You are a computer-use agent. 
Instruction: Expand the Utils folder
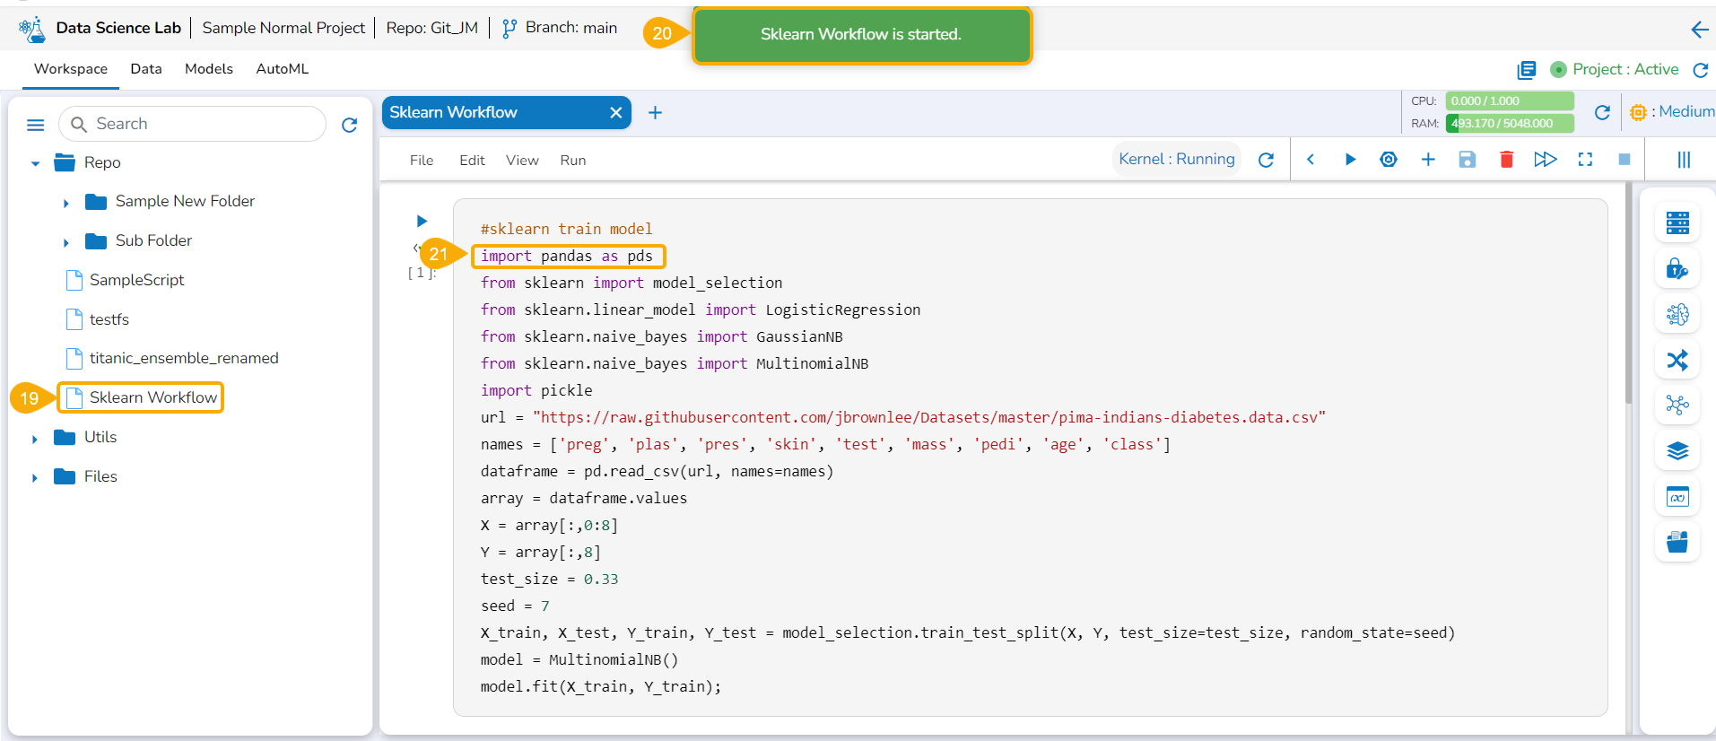35,439
